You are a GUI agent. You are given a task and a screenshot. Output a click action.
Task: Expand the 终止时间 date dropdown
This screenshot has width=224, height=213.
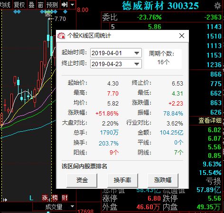[x=137, y=64]
